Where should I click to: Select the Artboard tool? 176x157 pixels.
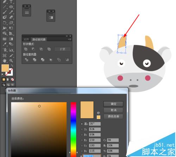tap(5, 55)
